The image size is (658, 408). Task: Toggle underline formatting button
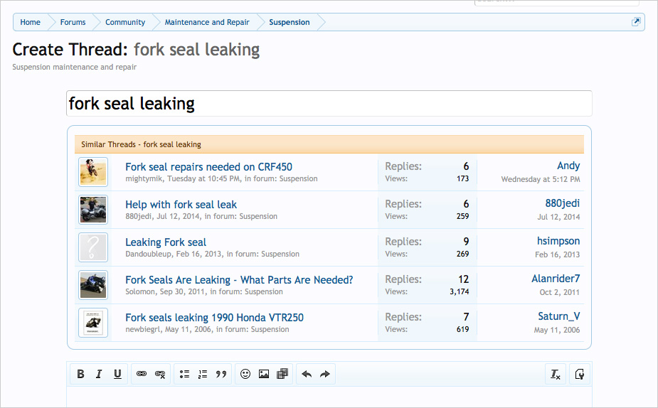(117, 374)
